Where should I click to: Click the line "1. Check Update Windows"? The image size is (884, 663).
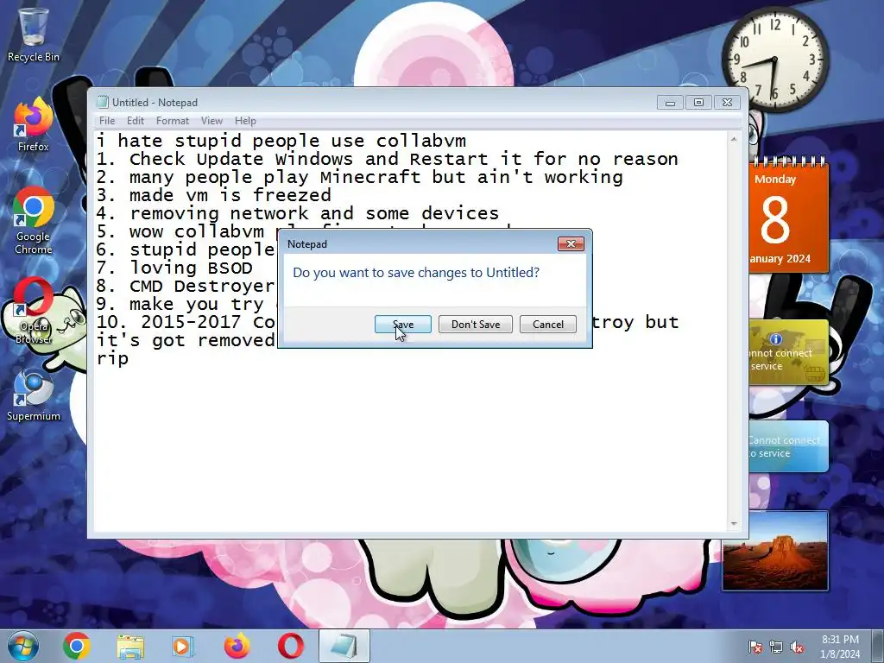pos(388,159)
